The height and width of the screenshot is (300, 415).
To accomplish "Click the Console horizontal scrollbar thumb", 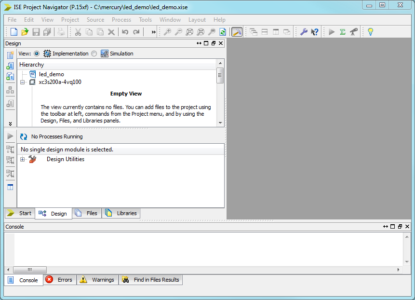I will coord(30,270).
